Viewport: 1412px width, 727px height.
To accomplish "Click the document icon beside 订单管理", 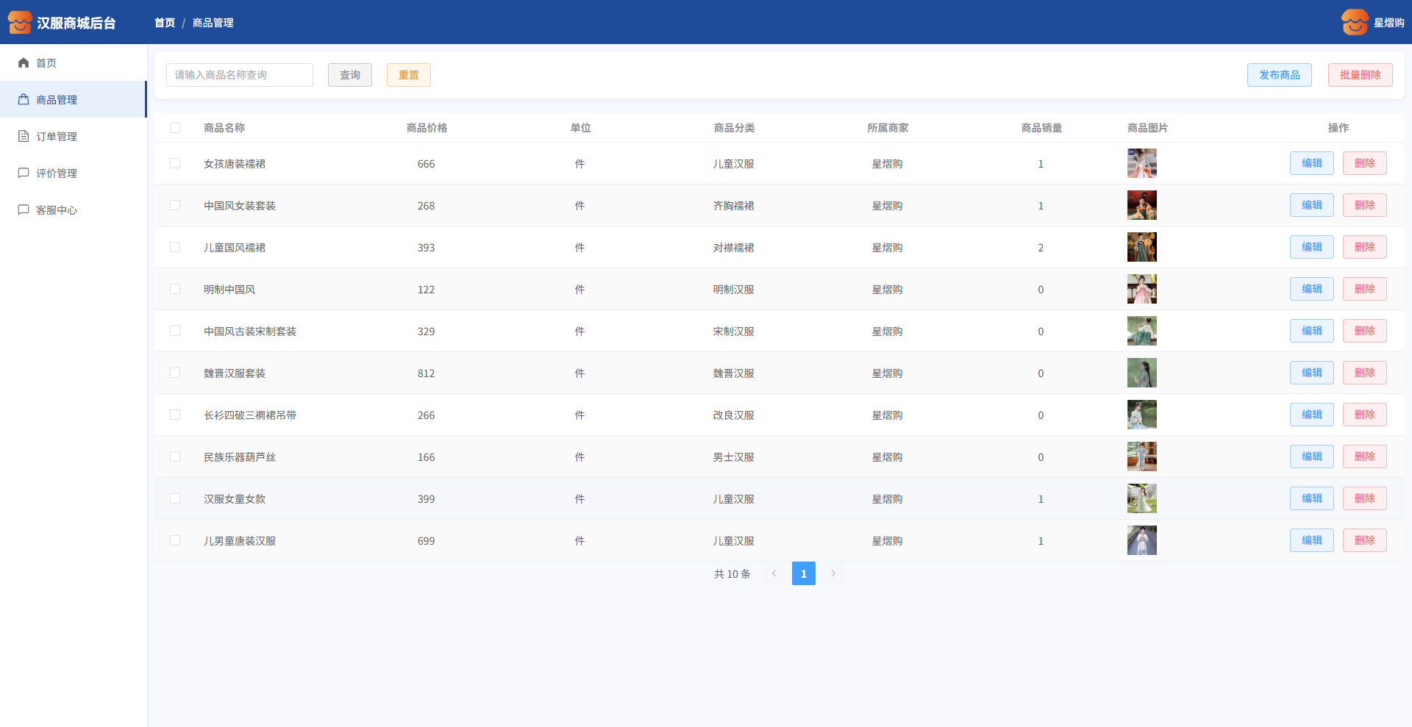I will click(24, 137).
